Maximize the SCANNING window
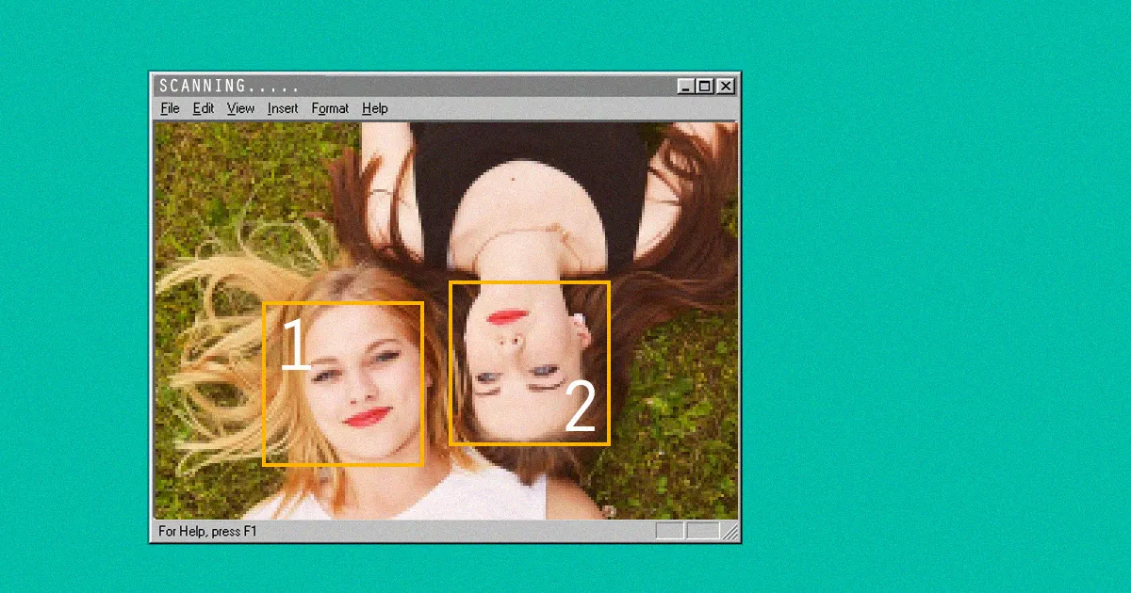The height and width of the screenshot is (593, 1131). point(705,86)
